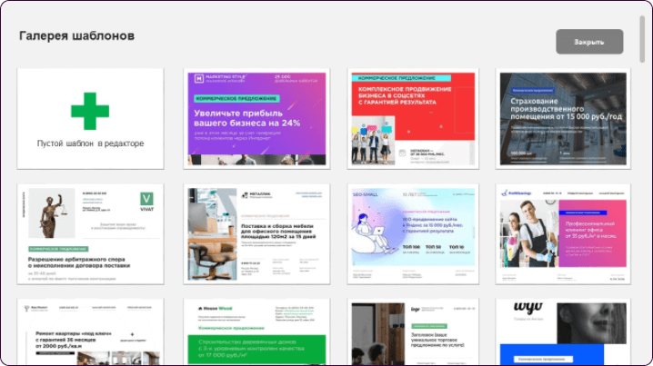Click the 'Пустой шаблон в редакторе' label
653x366 pixels.
click(x=90, y=143)
